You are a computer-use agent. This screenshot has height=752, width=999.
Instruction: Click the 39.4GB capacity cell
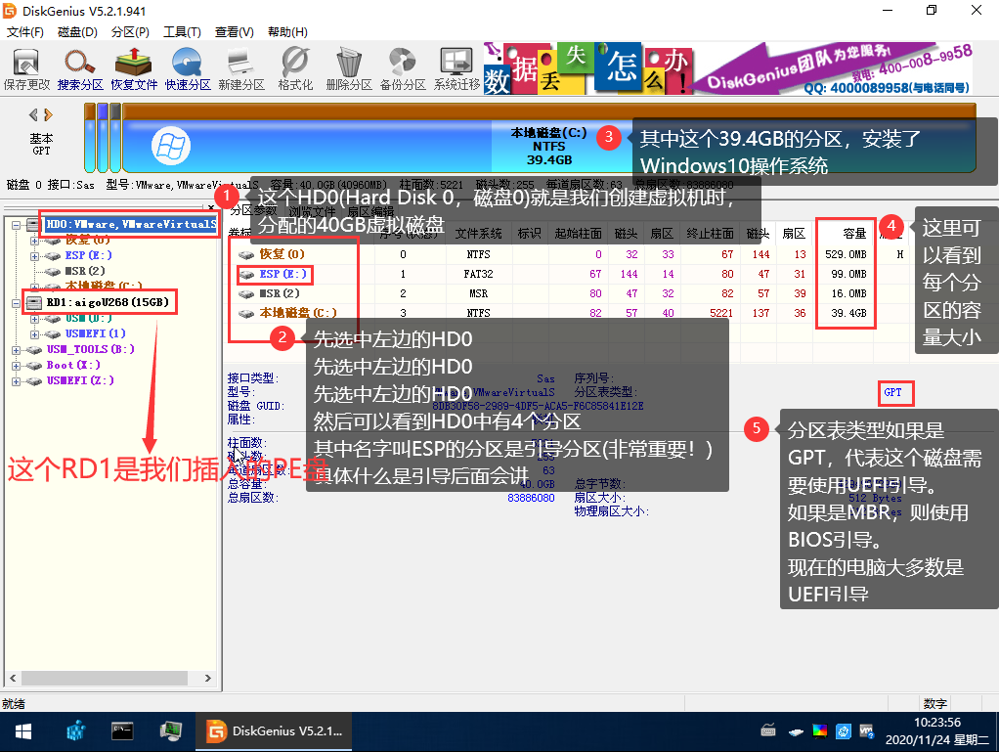[848, 313]
